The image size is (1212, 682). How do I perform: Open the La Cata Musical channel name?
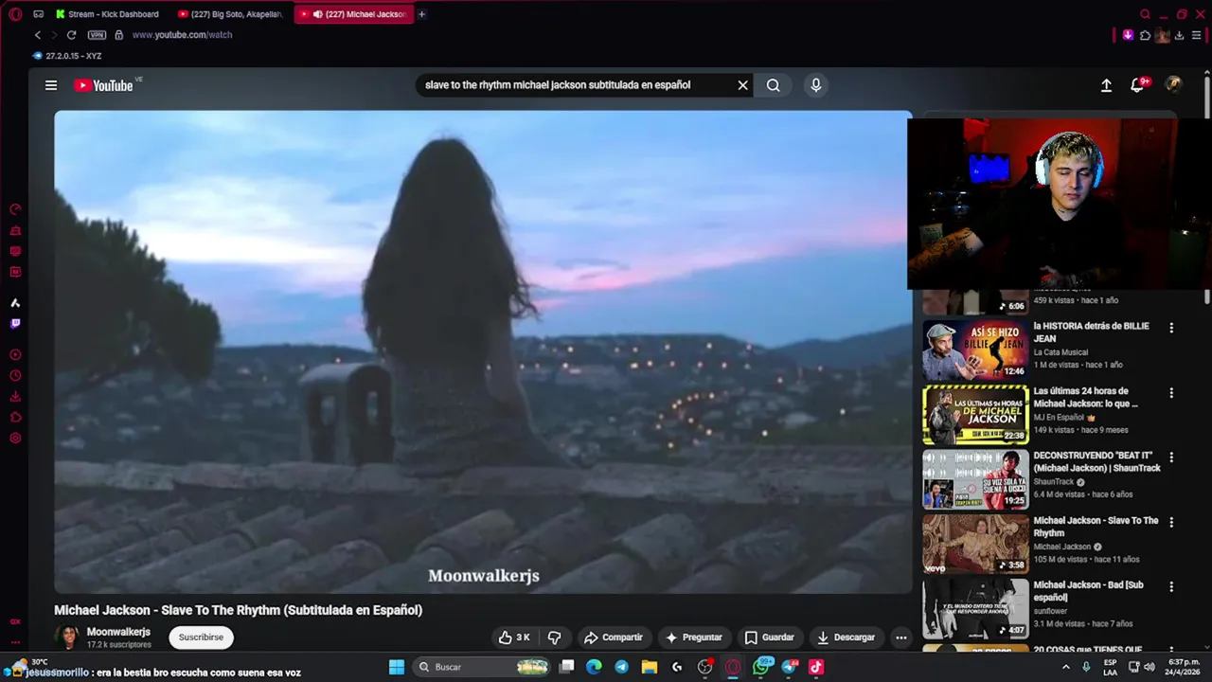[x=1060, y=352]
